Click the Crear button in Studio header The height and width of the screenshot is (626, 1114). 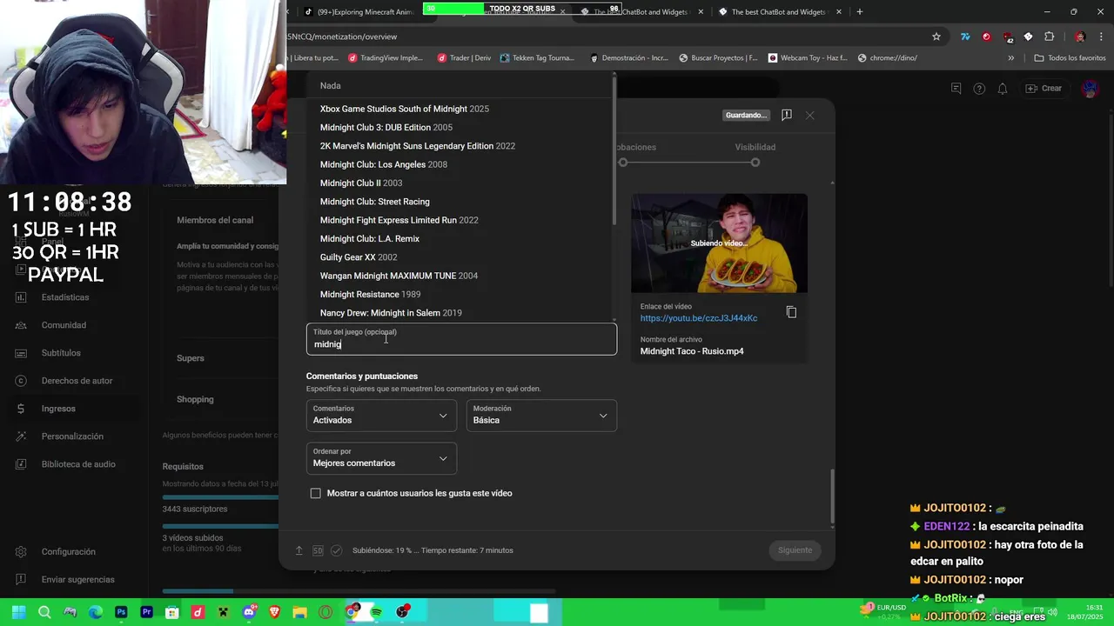coord(1044,89)
